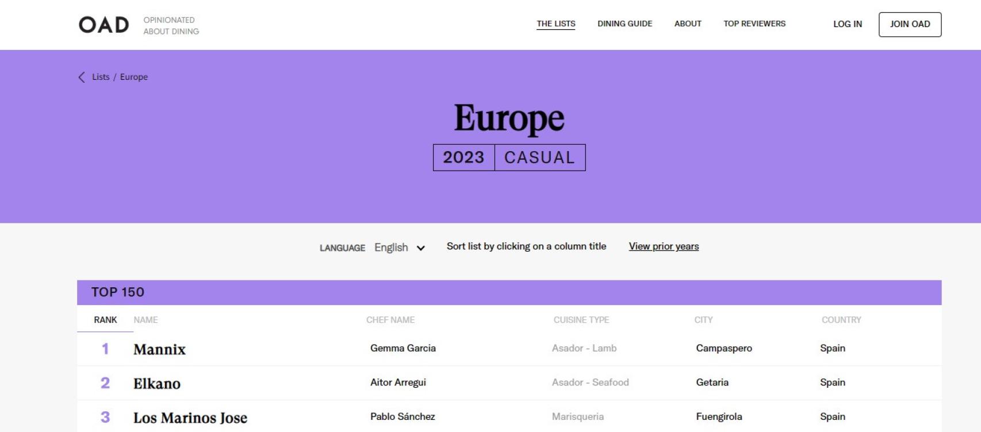Sort list by City column header

click(x=703, y=320)
